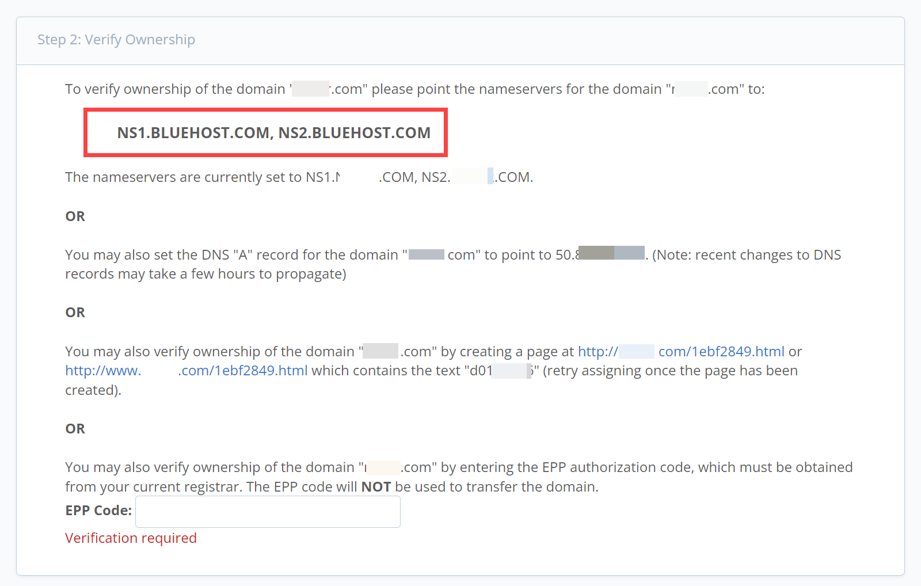The image size is (921, 586).
Task: Open the first http:// 1ebf2849.html link
Action: pos(681,352)
